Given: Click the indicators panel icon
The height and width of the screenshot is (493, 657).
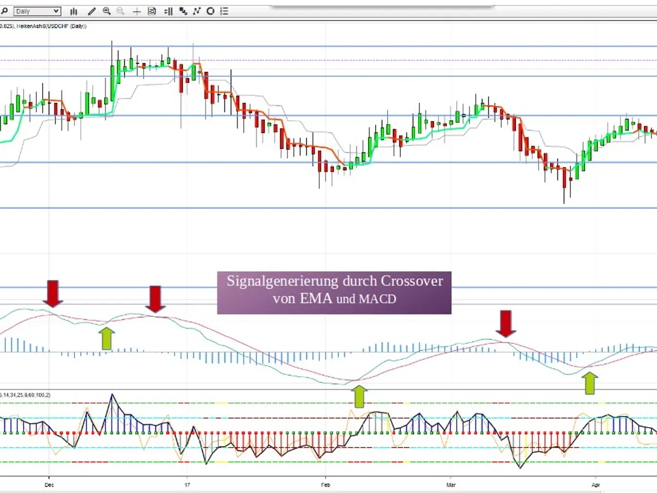Looking at the screenshot, I should 169,11.
